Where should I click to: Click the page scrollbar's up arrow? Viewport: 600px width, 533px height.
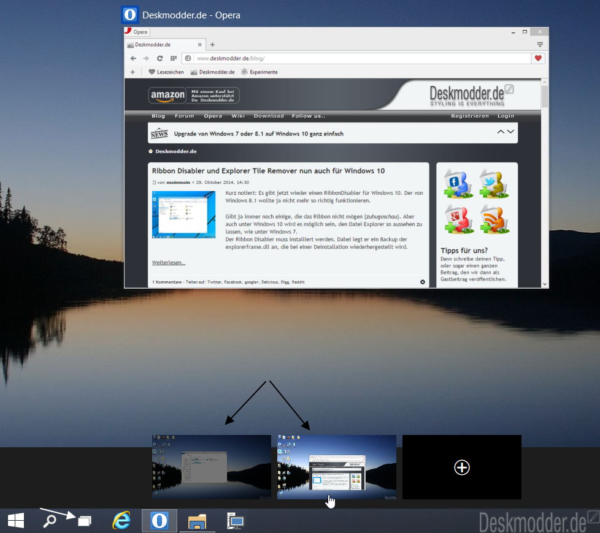click(x=545, y=82)
